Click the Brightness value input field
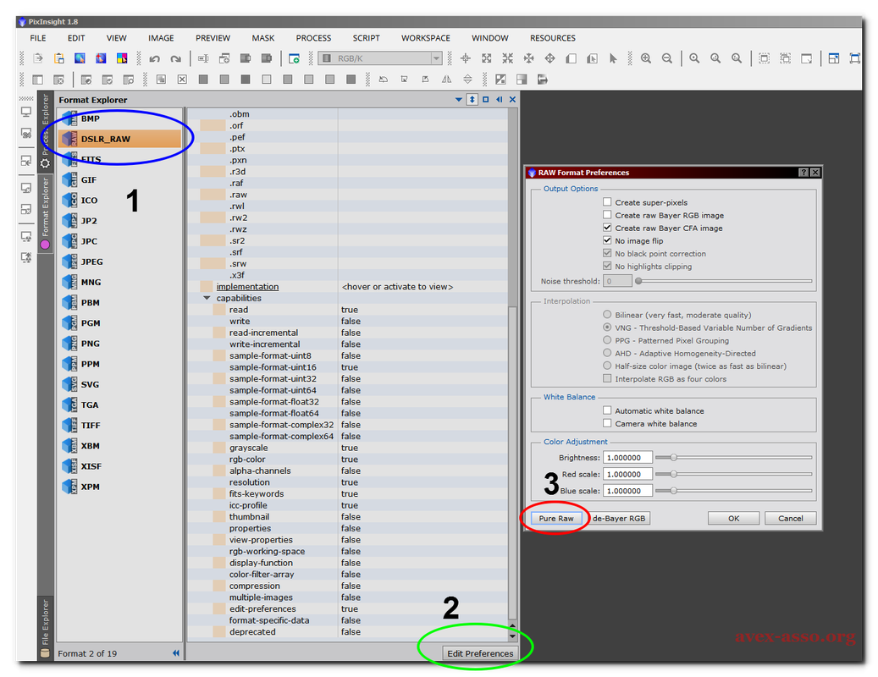The height and width of the screenshot is (677, 878). [627, 458]
